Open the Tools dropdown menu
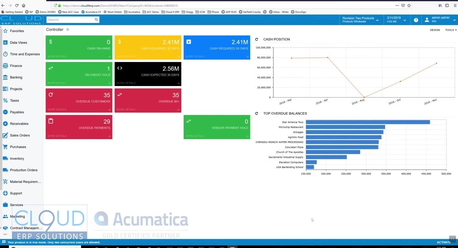 coord(450,30)
